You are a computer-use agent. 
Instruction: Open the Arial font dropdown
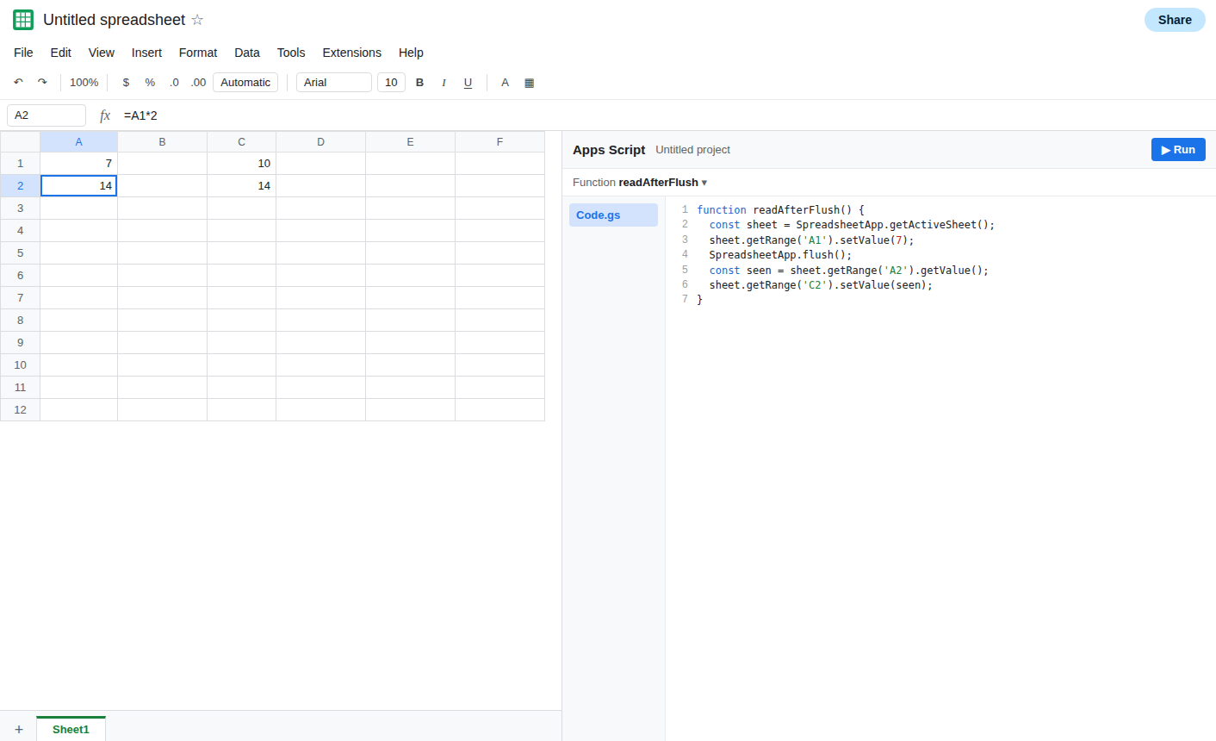click(x=334, y=83)
